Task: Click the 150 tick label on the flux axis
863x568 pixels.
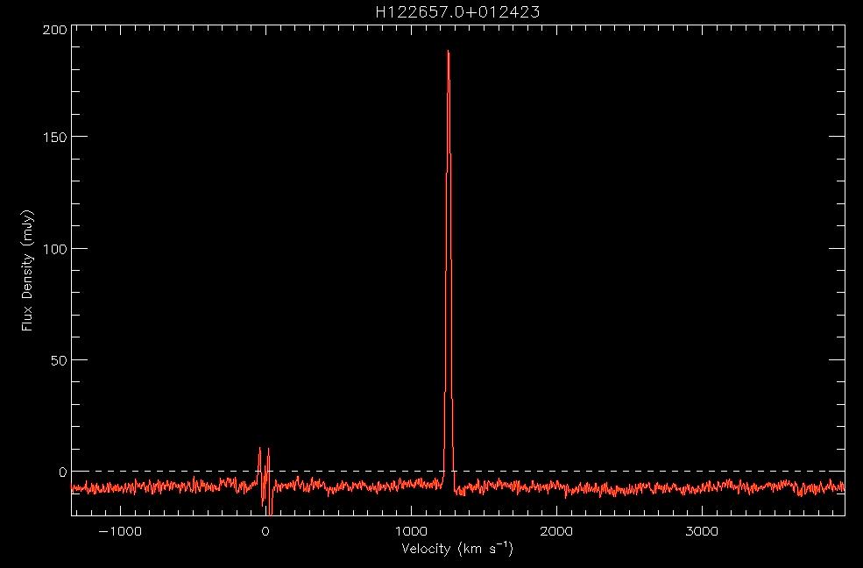Action: 55,137
